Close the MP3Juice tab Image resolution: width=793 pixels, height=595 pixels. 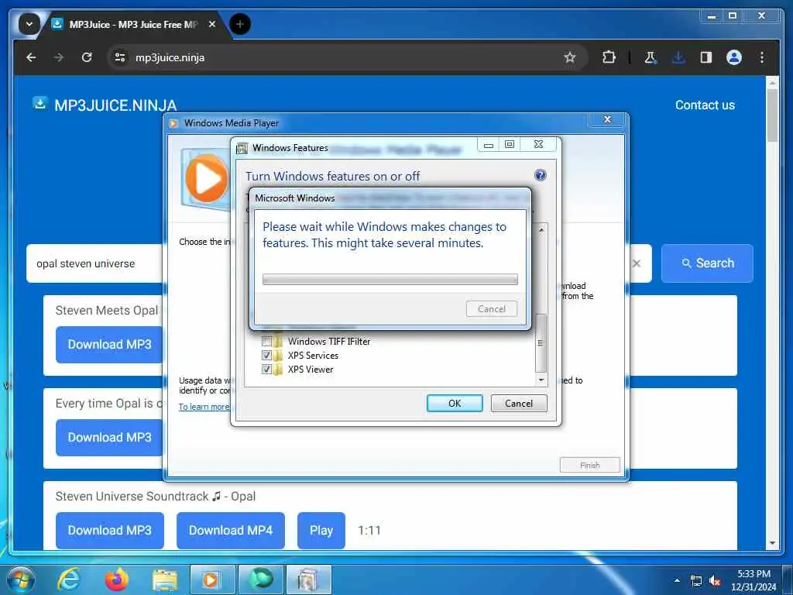coord(212,24)
